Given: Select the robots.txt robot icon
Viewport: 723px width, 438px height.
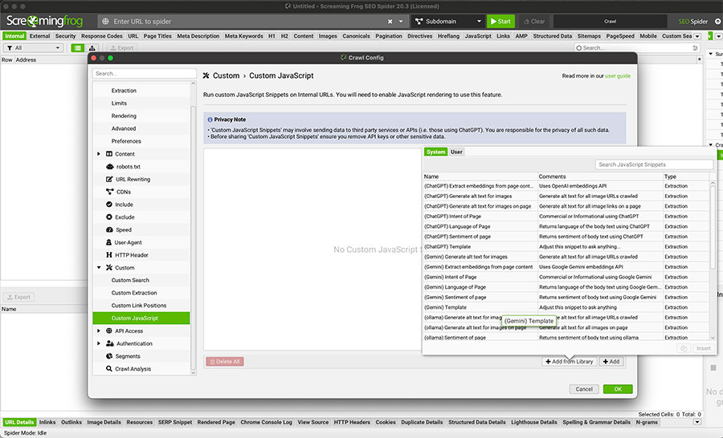Looking at the screenshot, I should [x=110, y=167].
